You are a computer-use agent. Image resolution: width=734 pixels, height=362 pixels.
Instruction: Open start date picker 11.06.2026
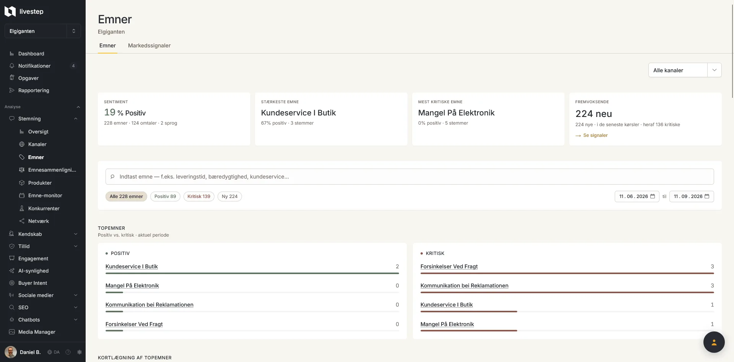(637, 196)
